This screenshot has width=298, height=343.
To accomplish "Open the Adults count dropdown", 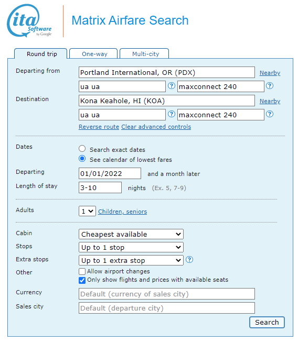I will coord(87,212).
